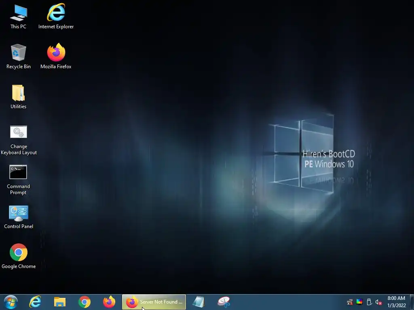
Task: Open the Start menu orb
Action: coord(11,302)
